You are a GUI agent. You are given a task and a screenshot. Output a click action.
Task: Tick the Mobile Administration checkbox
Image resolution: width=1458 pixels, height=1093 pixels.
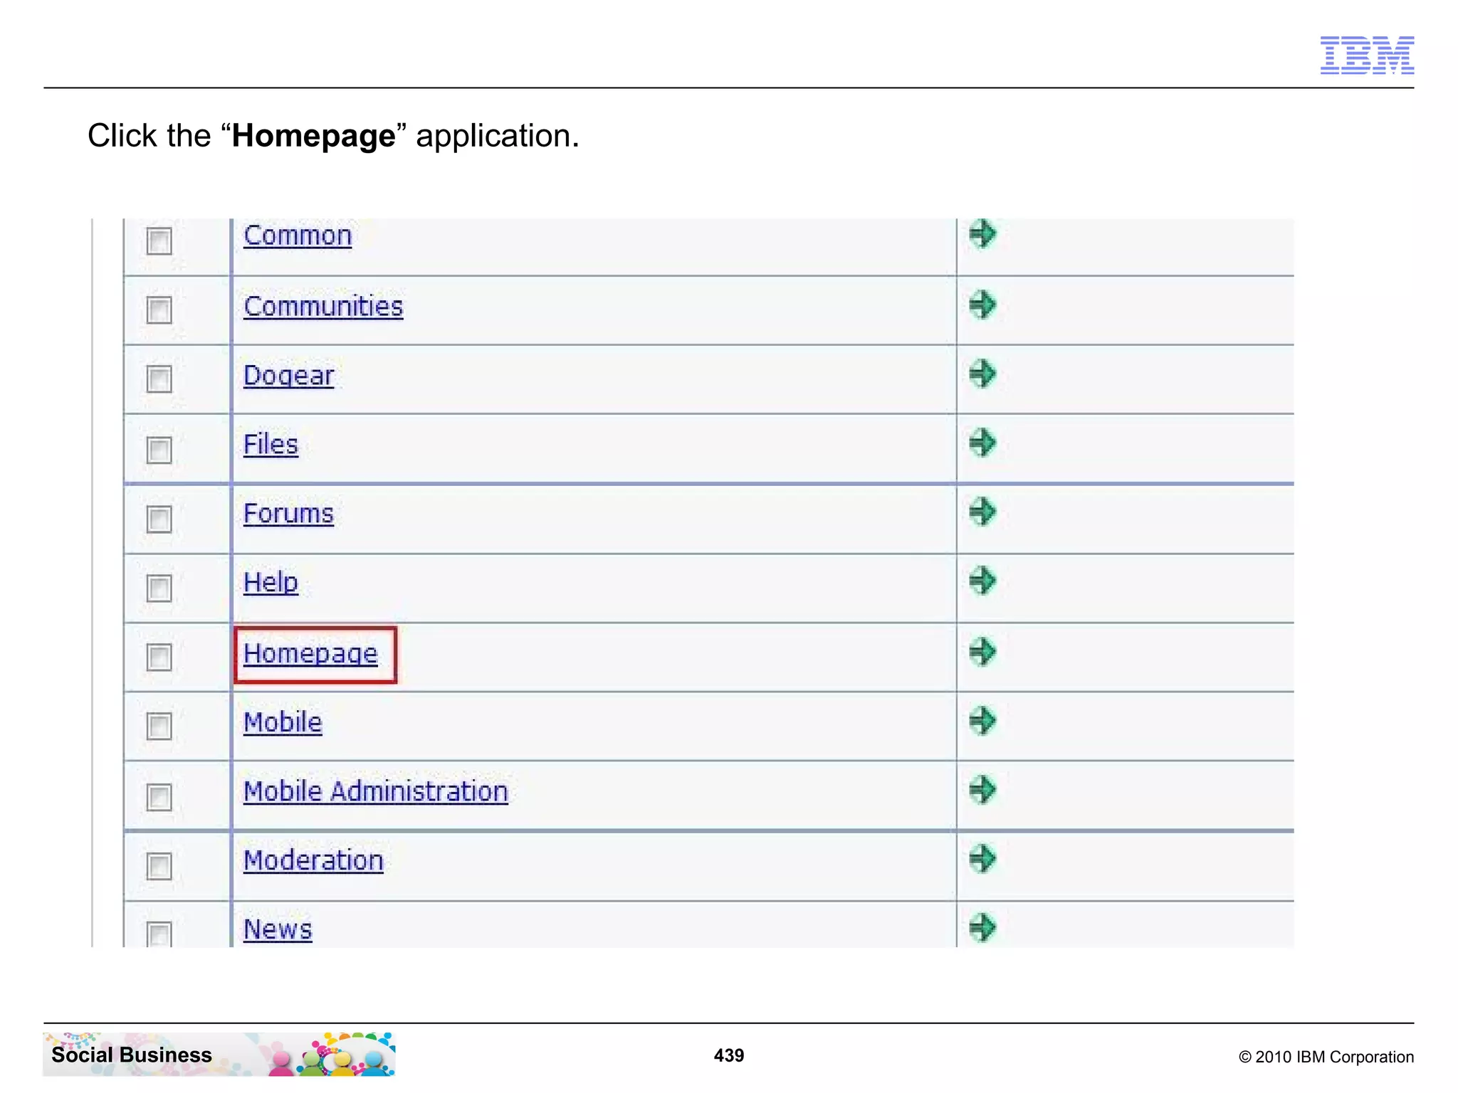[159, 797]
